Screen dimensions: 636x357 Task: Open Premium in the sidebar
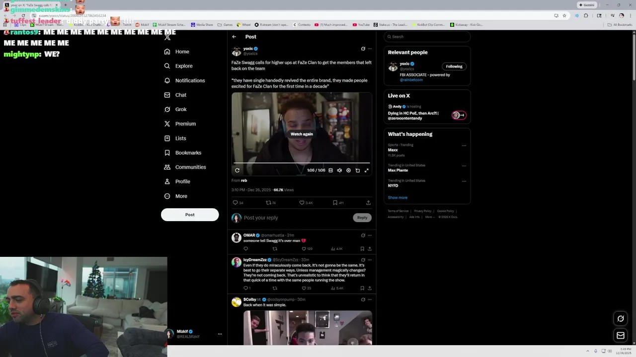tap(180, 123)
